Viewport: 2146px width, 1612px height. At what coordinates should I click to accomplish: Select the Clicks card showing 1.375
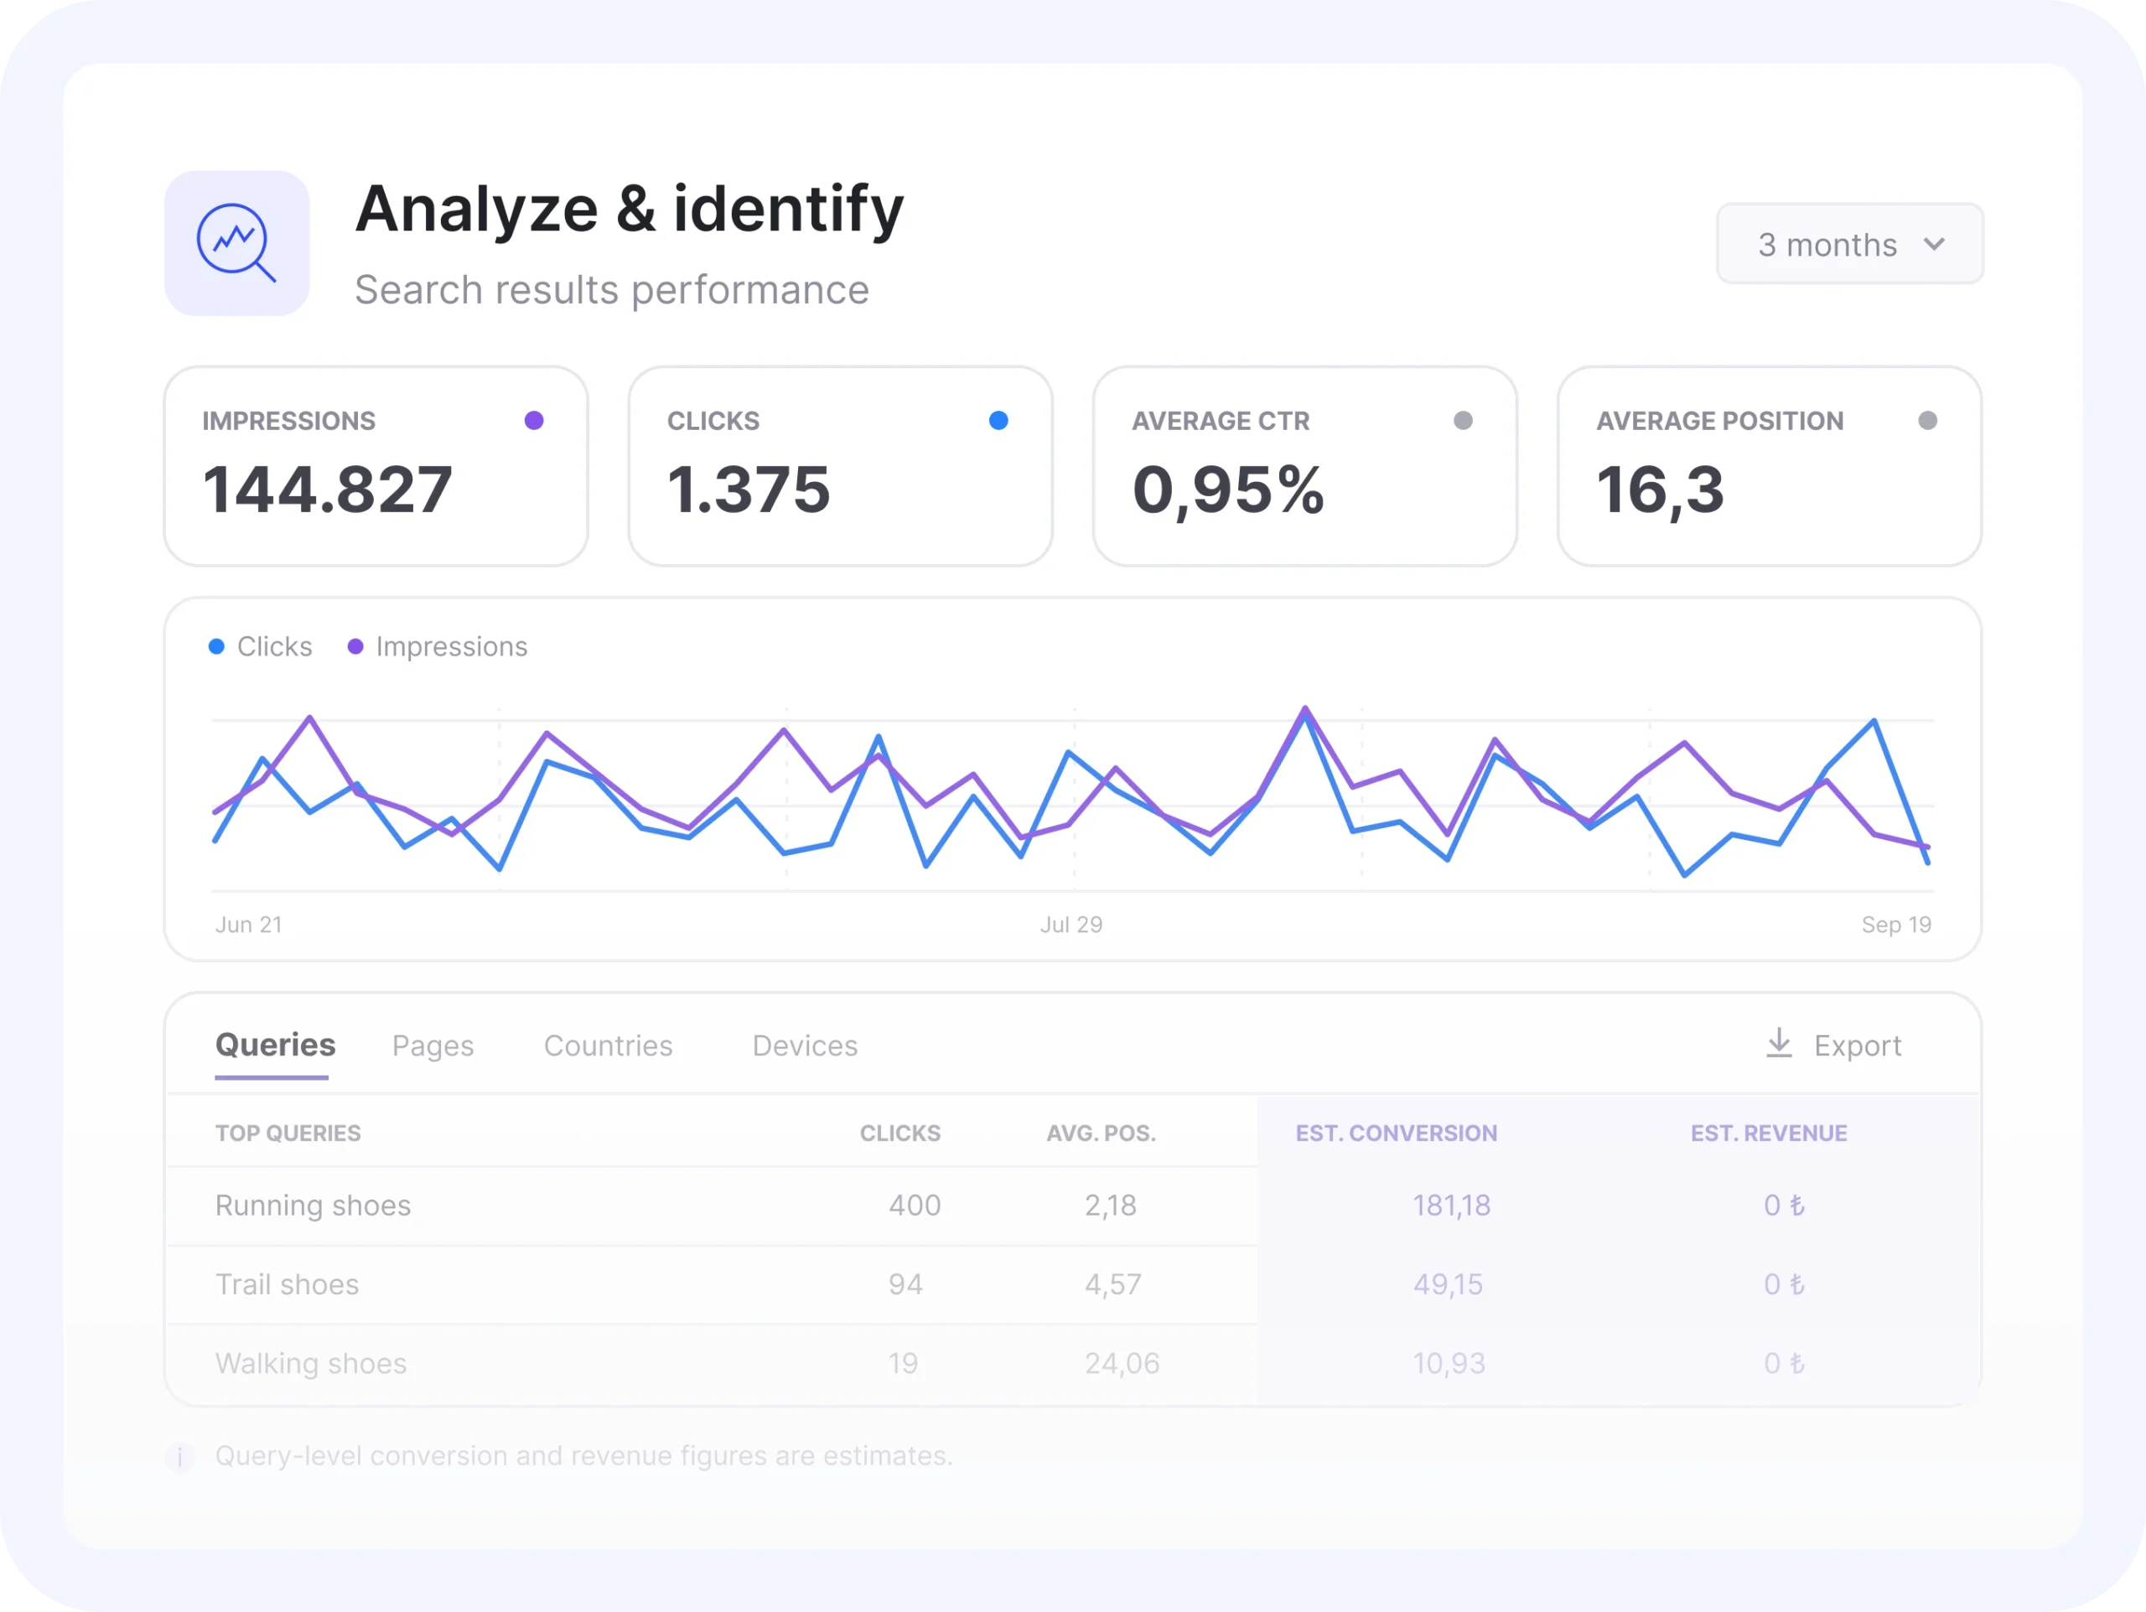840,467
